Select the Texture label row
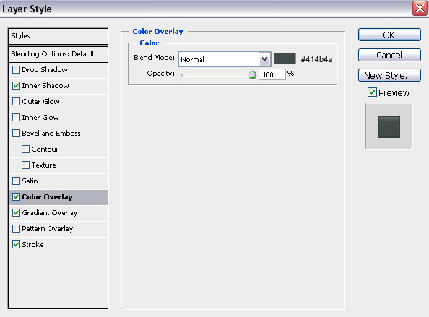Image resolution: width=429 pixels, height=317 pixels. pos(58,165)
